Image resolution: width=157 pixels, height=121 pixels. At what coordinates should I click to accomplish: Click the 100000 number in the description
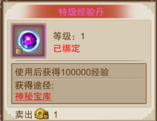click(76, 72)
